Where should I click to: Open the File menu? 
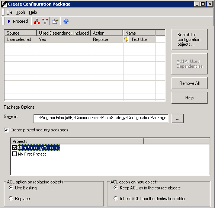[9, 12]
